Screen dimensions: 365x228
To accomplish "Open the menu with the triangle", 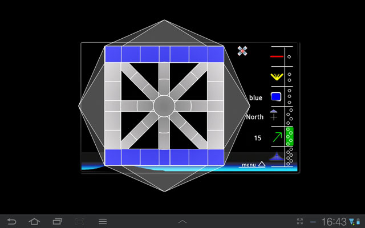I will (253, 165).
